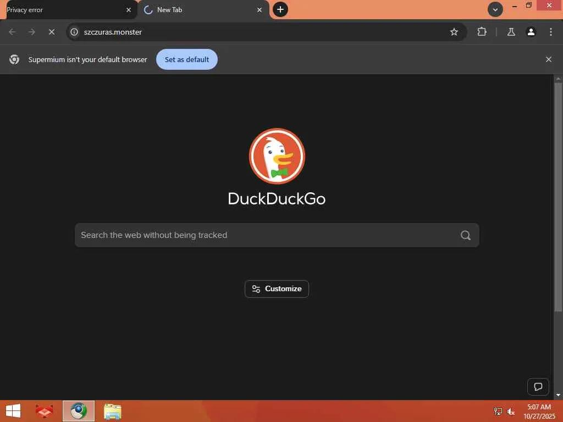The image size is (563, 422).
Task: Stop loading the page
Action: click(x=52, y=32)
